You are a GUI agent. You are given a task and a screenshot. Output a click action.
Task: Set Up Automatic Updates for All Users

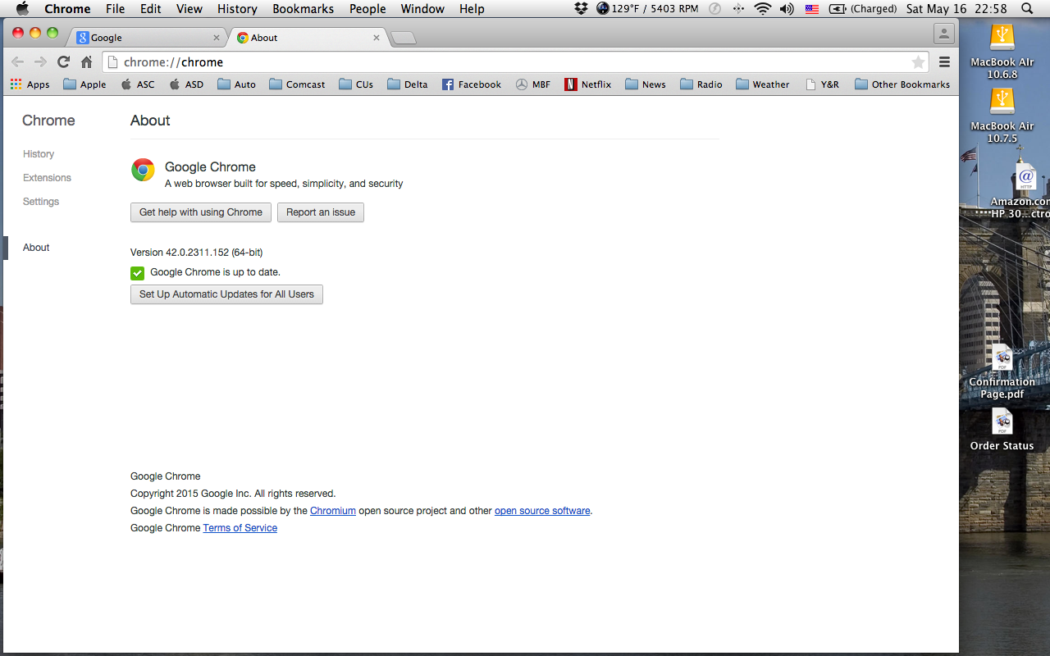226,294
